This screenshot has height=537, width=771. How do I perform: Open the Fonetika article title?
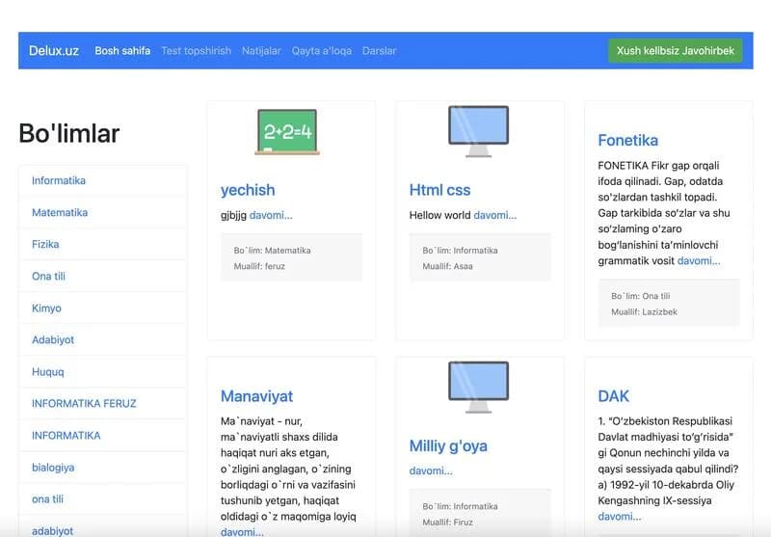pos(628,140)
